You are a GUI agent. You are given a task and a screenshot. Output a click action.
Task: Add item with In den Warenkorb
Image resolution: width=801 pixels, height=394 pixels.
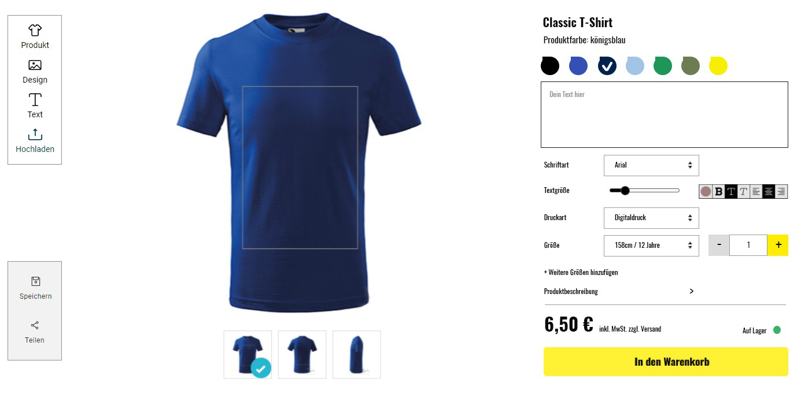(x=666, y=362)
